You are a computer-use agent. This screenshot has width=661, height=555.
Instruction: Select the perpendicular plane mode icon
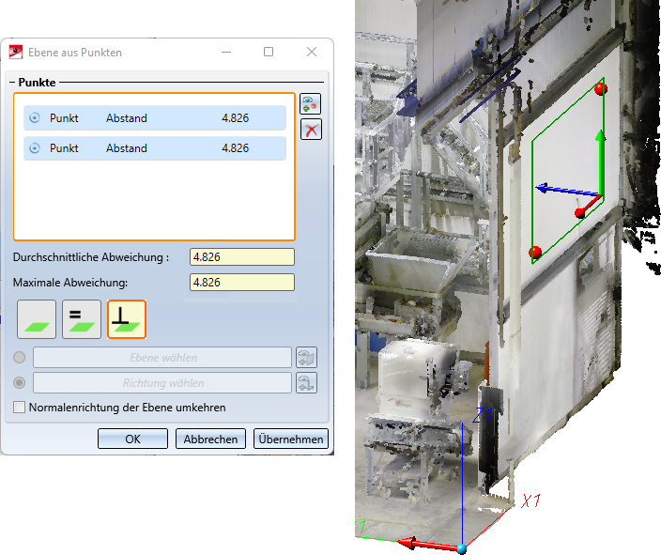point(127,319)
